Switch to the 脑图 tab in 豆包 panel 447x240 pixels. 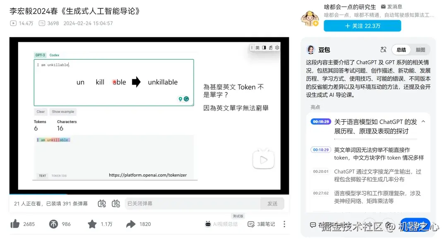pyautogui.click(x=420, y=49)
